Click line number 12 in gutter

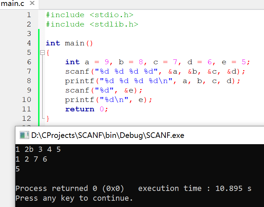[27, 118]
